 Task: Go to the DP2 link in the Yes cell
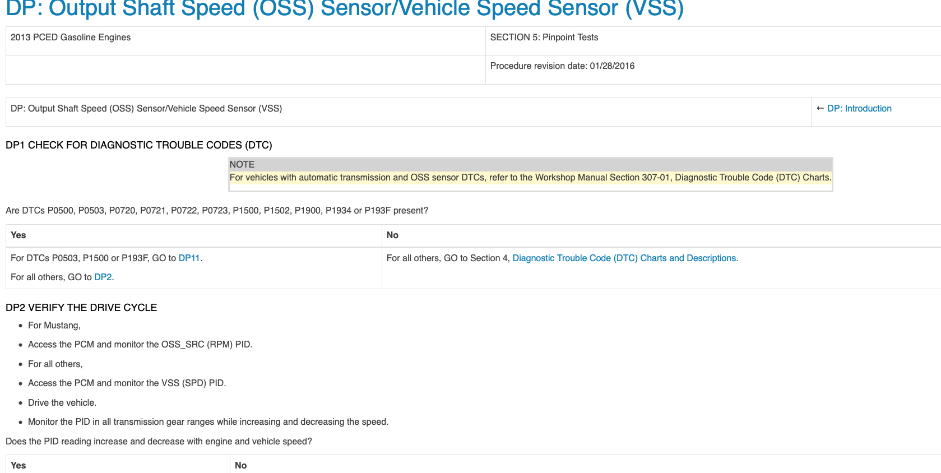103,277
